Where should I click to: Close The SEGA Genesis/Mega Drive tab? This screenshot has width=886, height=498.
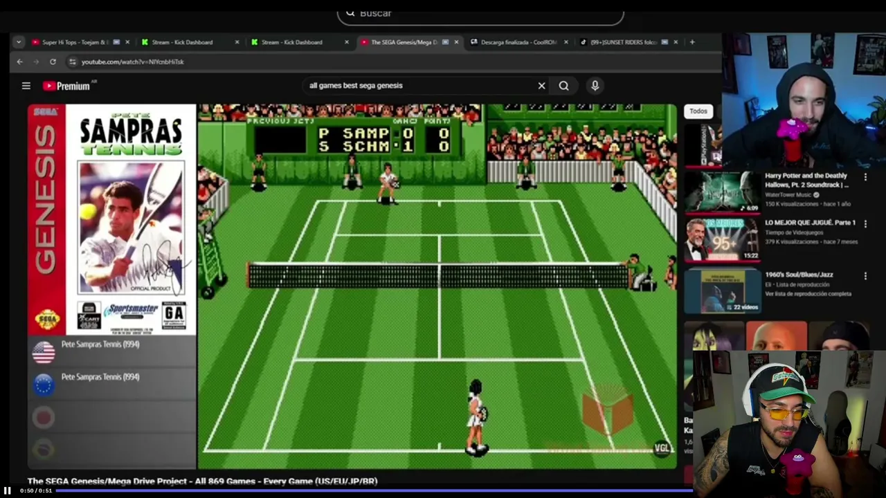[456, 42]
